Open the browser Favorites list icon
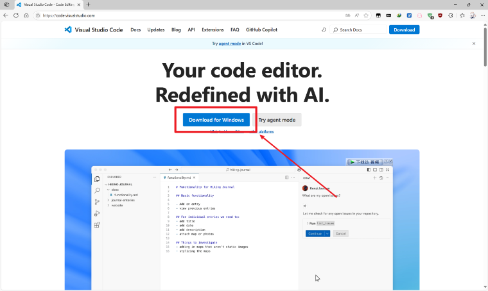 (x=462, y=15)
